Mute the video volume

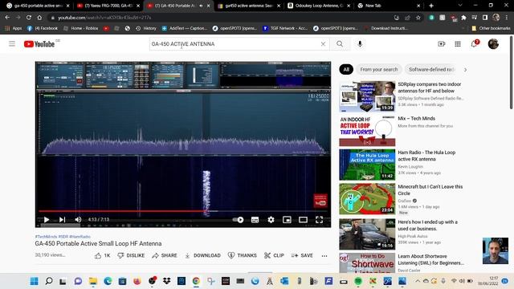pyautogui.click(x=78, y=219)
